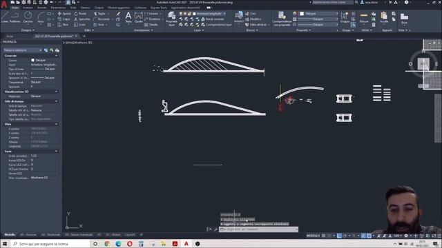Click the color swatch in Generale Colore row

coord(32,60)
